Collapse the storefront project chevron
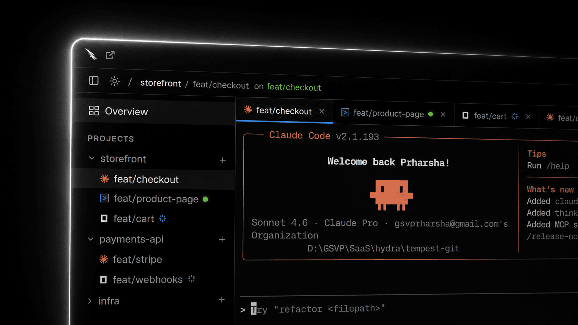The image size is (578, 325). (92, 158)
